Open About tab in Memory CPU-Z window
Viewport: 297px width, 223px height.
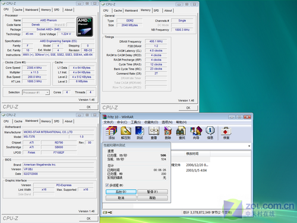168,10
